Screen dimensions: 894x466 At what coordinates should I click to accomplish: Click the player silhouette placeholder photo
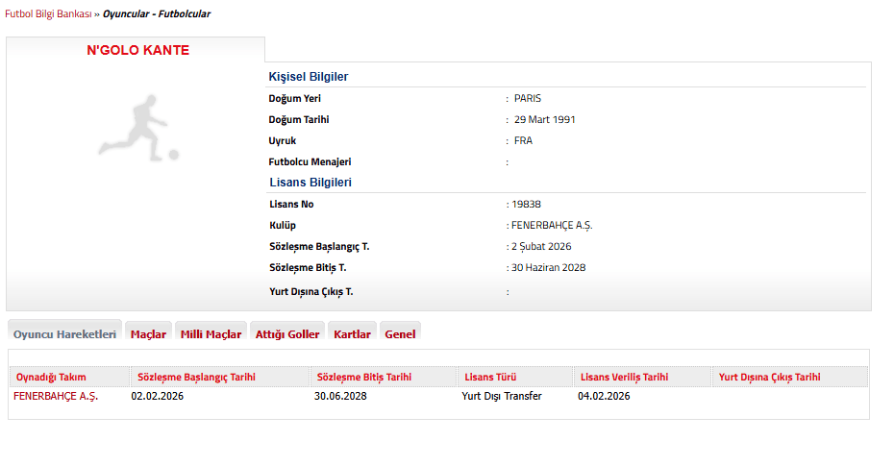(x=137, y=127)
